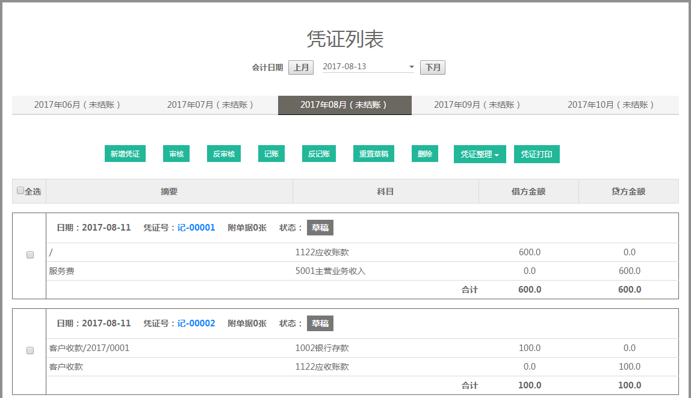Click the 重置草稿 button

click(374, 154)
